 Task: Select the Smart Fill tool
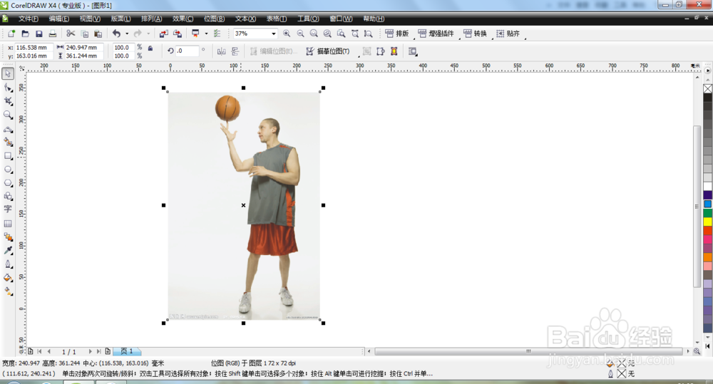(x=8, y=142)
